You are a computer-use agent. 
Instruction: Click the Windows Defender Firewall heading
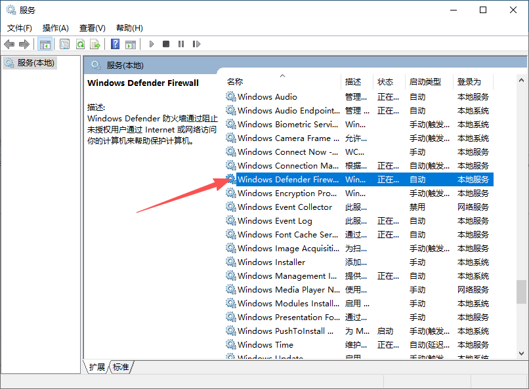pos(143,83)
